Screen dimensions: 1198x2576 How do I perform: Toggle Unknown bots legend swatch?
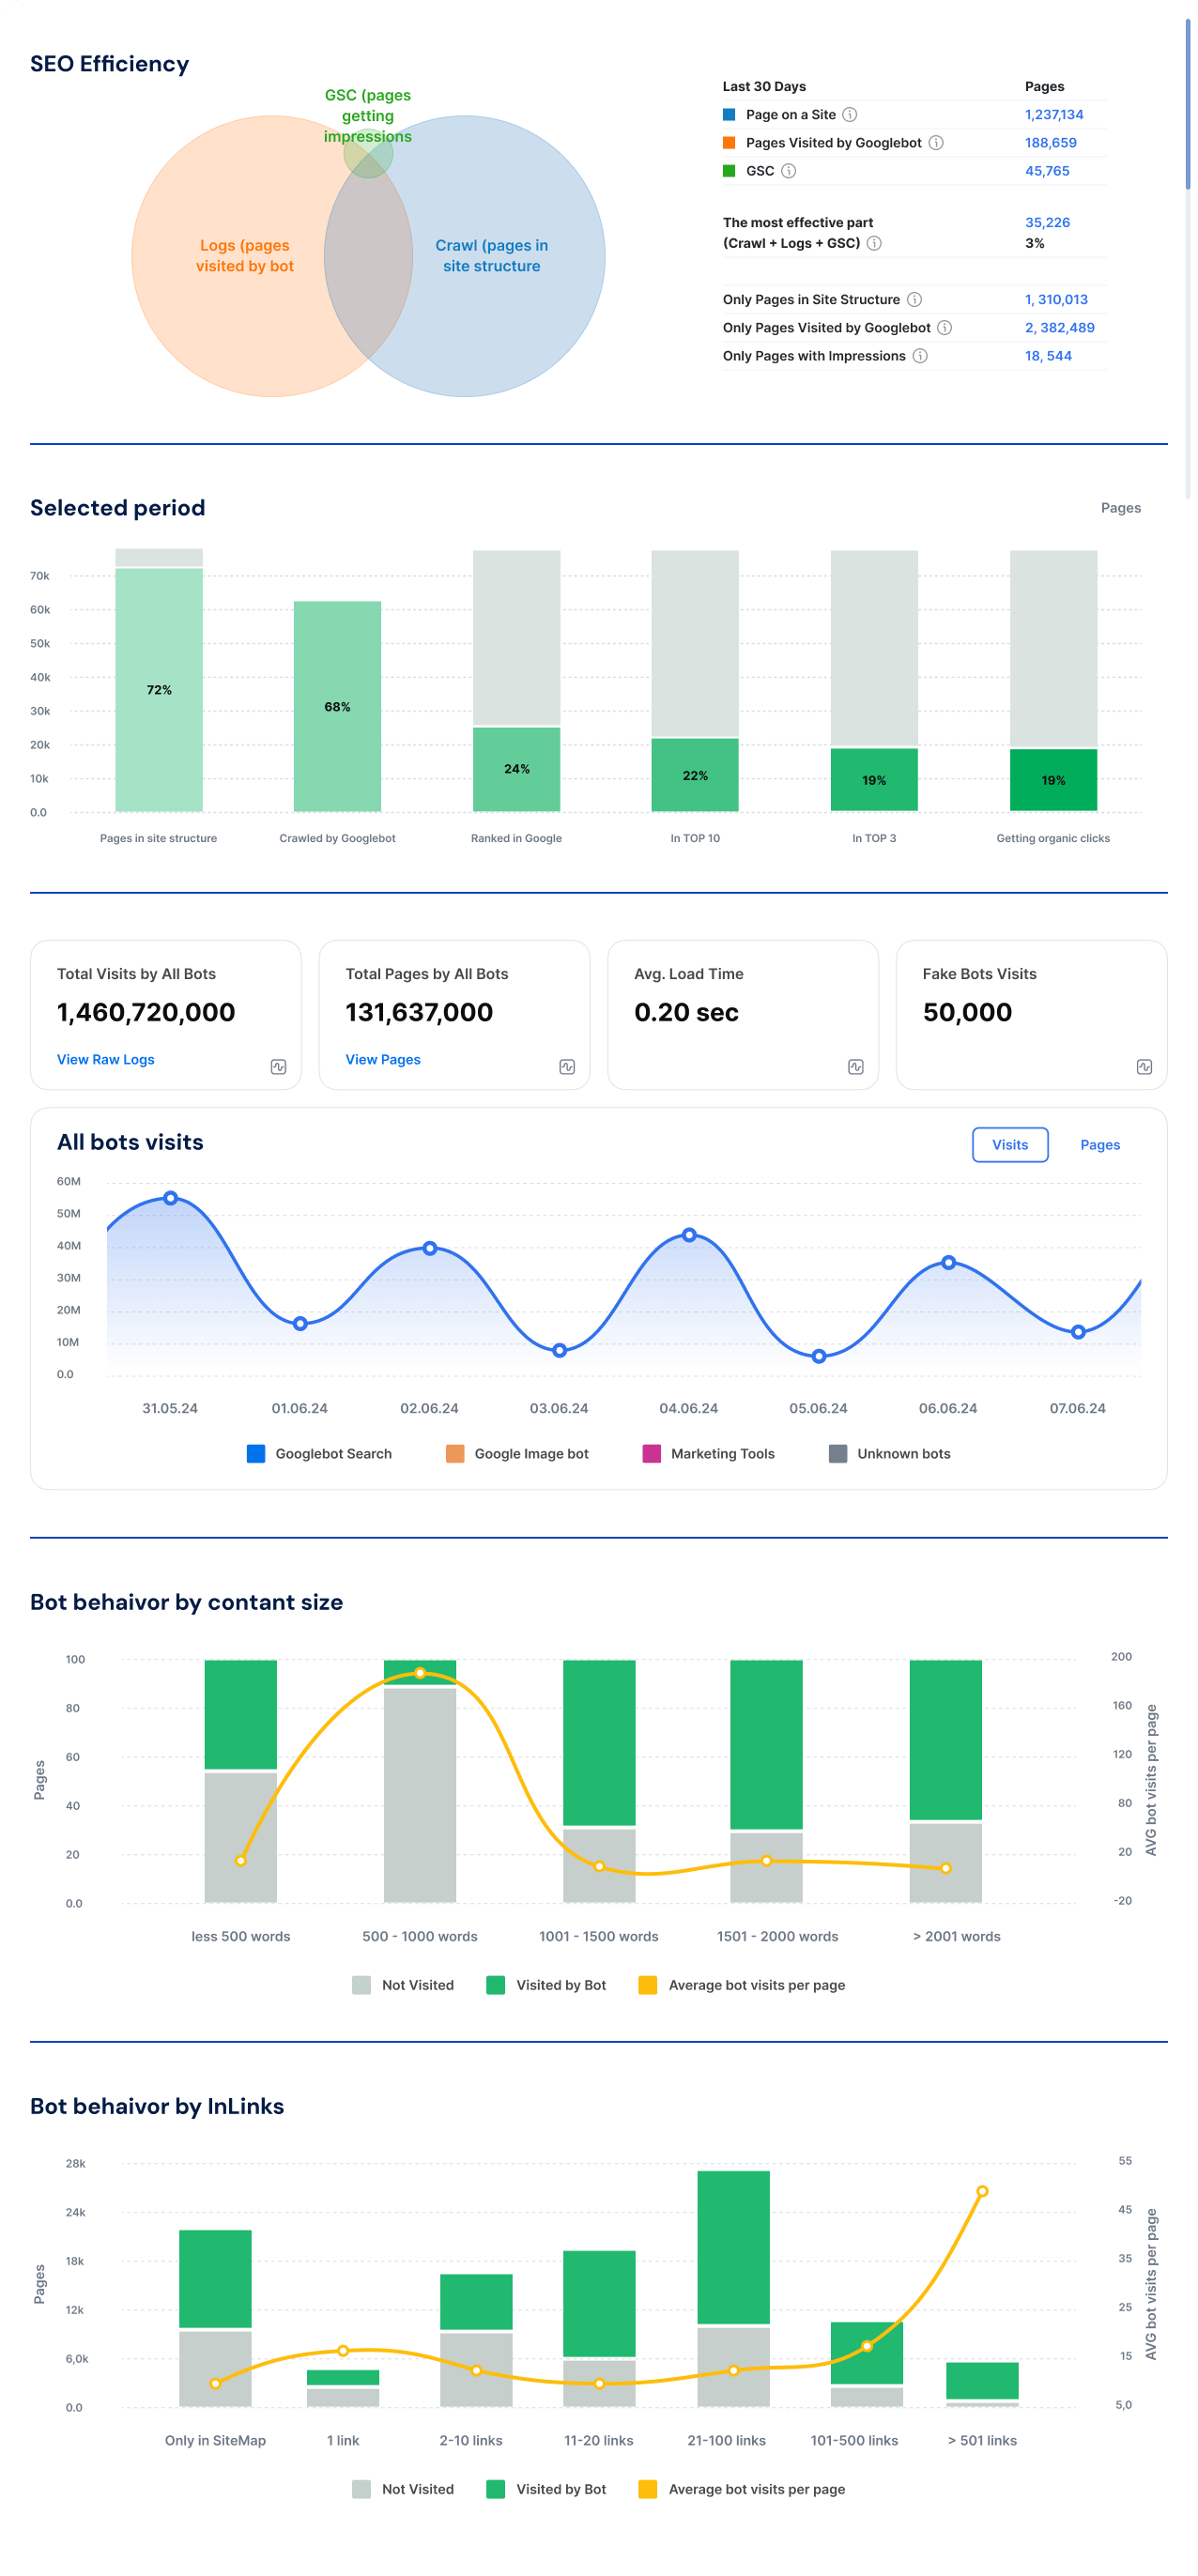click(x=838, y=1454)
